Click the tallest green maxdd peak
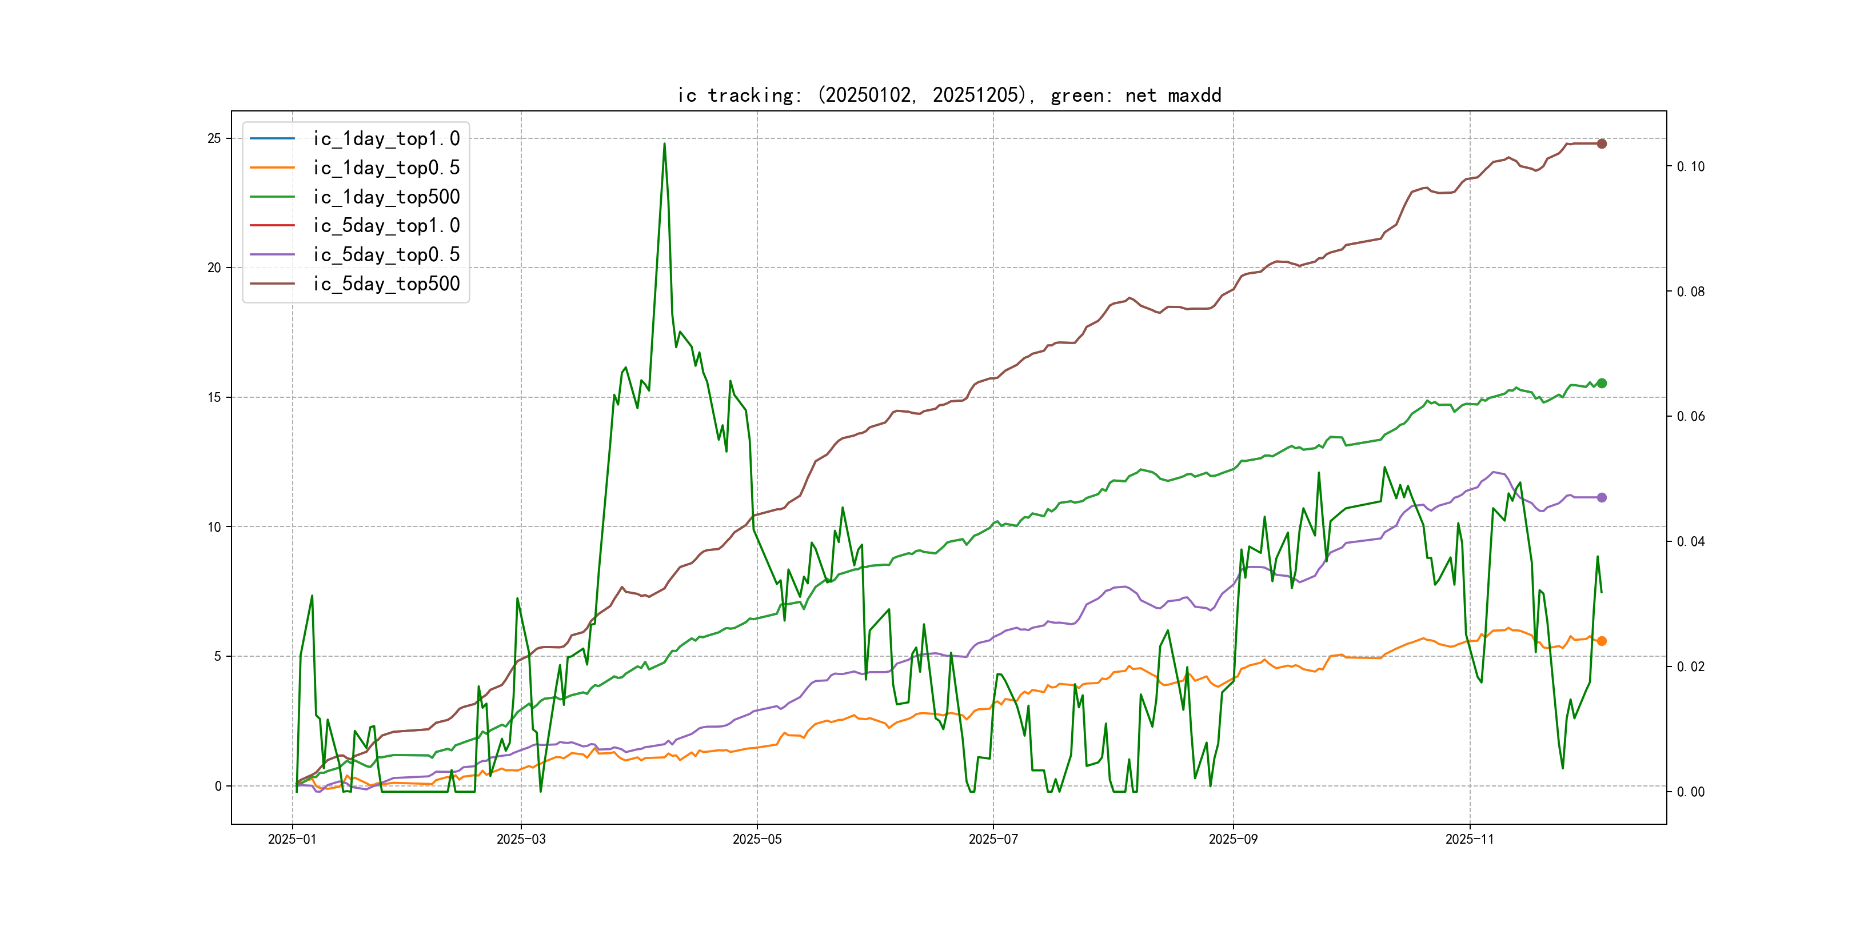Screen dimensions: 1852x926 coord(664,145)
